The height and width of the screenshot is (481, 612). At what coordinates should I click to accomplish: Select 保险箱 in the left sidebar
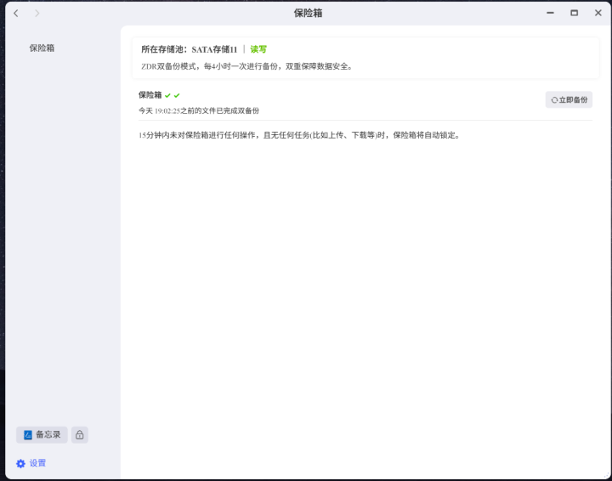tap(42, 48)
